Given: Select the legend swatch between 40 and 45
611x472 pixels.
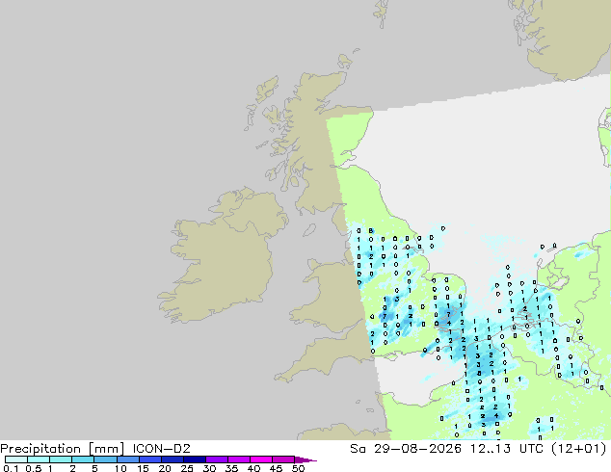Looking at the screenshot, I should point(261,459).
